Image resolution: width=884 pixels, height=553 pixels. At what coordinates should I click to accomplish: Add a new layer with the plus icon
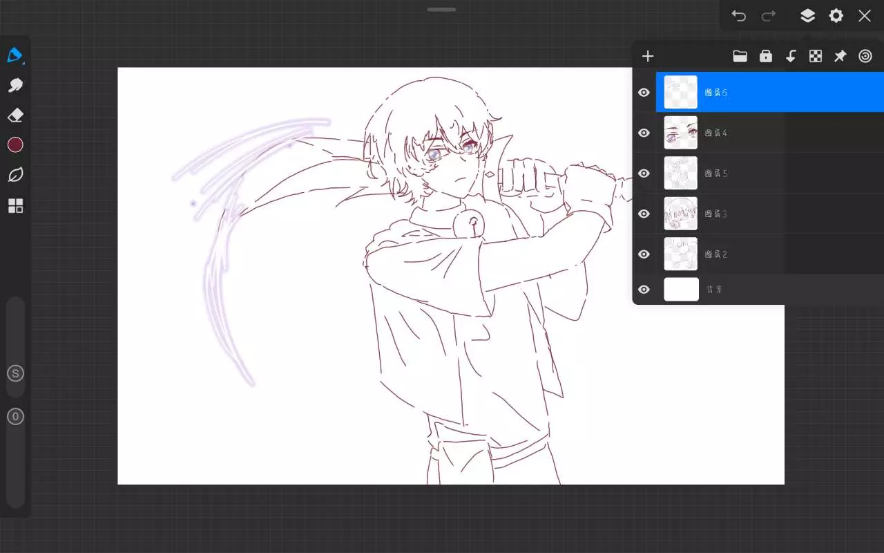pyautogui.click(x=648, y=56)
